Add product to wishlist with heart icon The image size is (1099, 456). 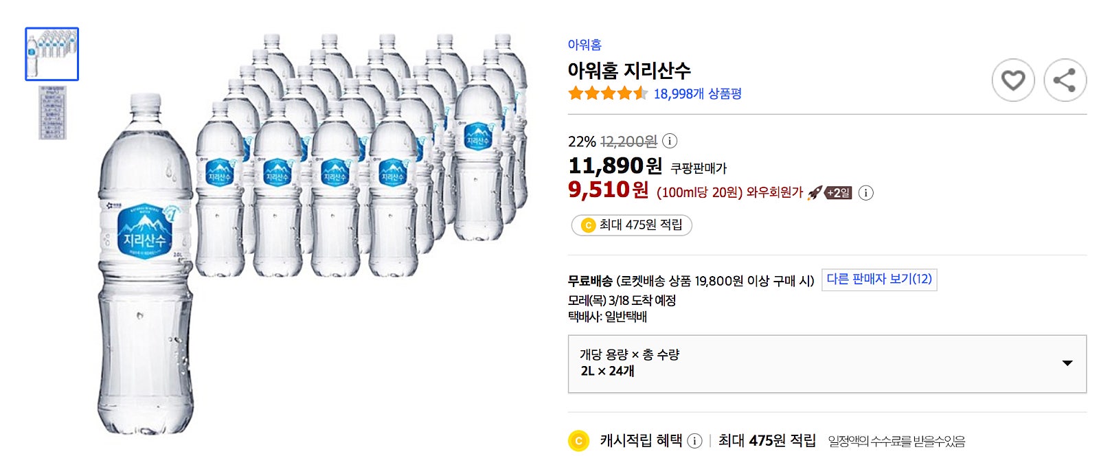(x=1012, y=80)
